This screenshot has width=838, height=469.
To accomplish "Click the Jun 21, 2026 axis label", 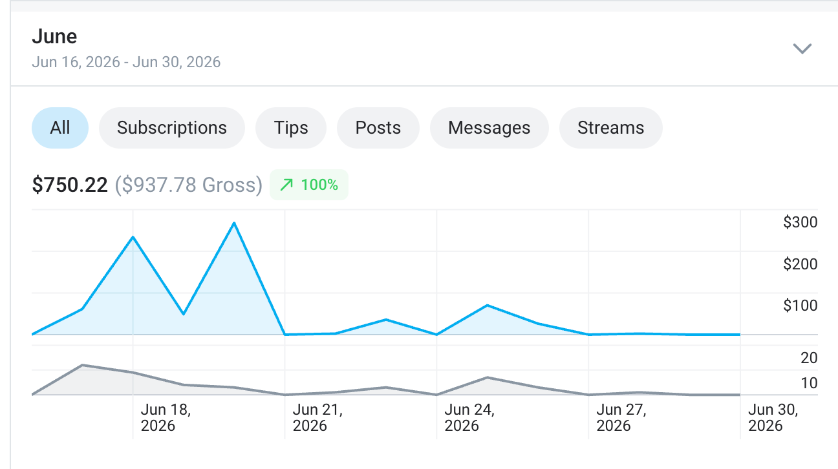I will [x=317, y=417].
